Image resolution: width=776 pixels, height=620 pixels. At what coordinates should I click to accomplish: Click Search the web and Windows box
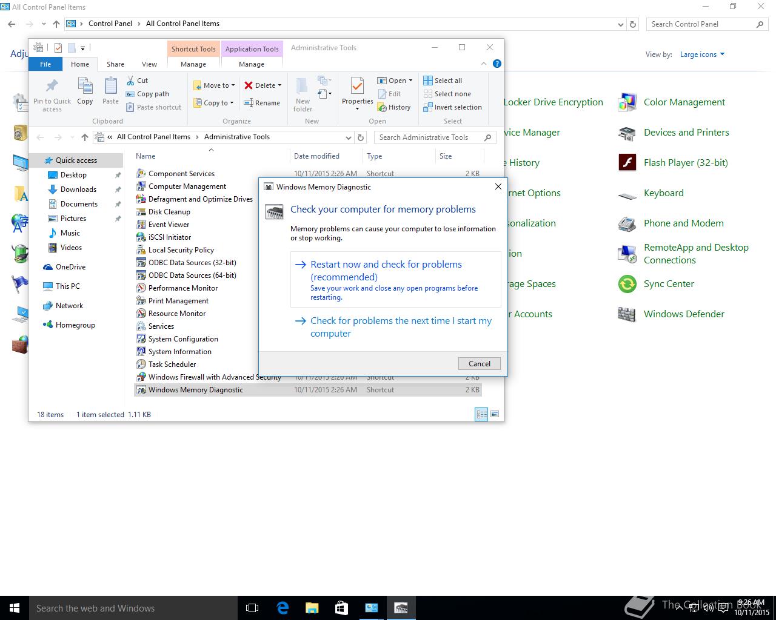click(135, 608)
